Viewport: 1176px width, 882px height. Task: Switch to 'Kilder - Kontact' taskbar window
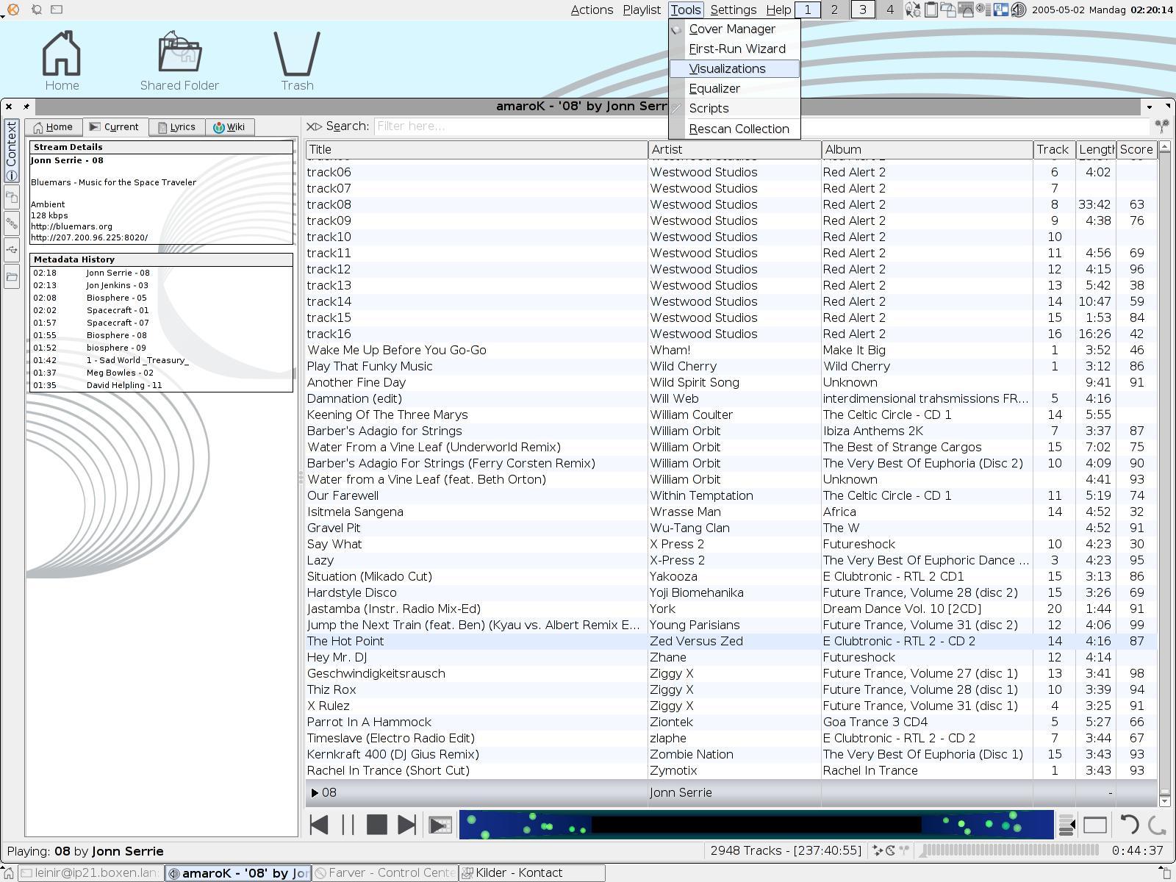(x=531, y=872)
